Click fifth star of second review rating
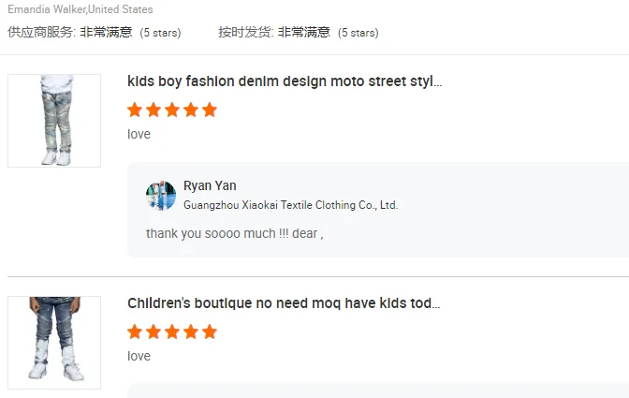The width and height of the screenshot is (629, 398). (x=209, y=332)
